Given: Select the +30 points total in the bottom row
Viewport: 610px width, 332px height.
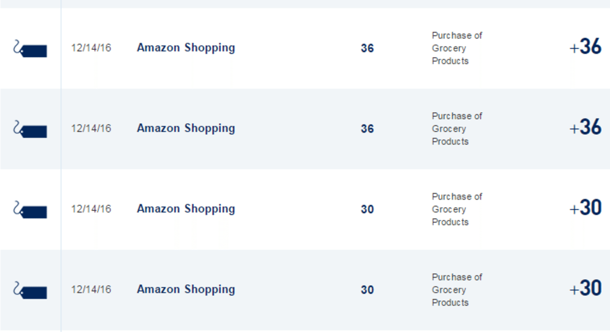Looking at the screenshot, I should click(x=586, y=288).
